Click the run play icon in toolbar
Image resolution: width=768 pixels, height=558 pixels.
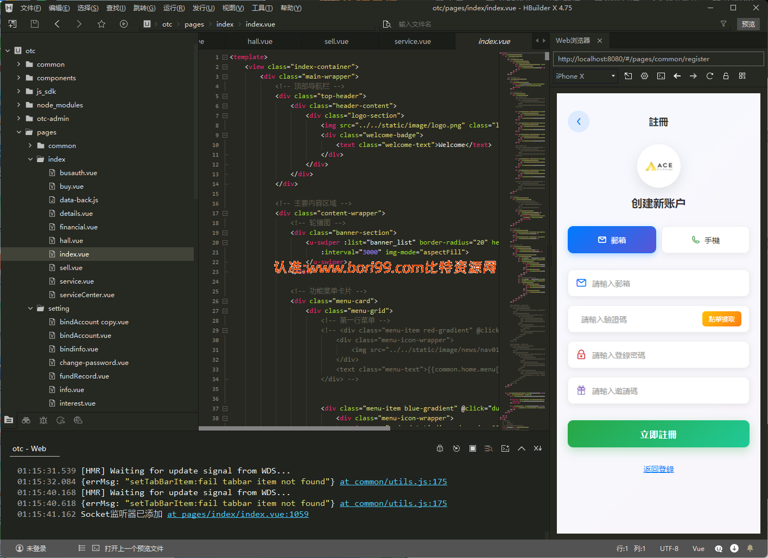click(124, 24)
